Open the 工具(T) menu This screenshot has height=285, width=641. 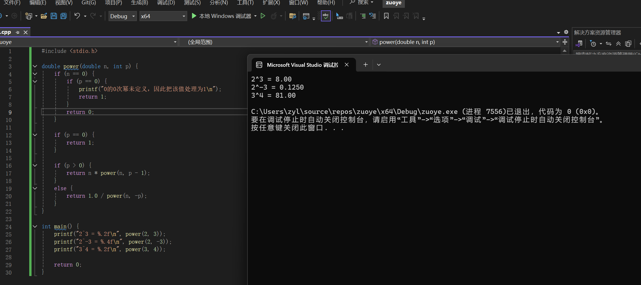(245, 3)
